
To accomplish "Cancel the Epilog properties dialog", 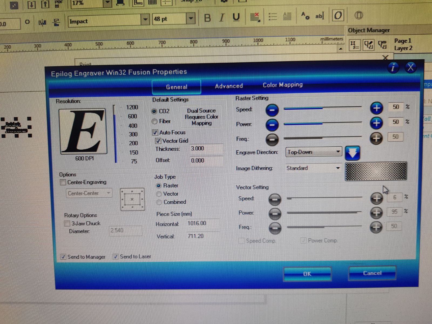I will pyautogui.click(x=372, y=273).
